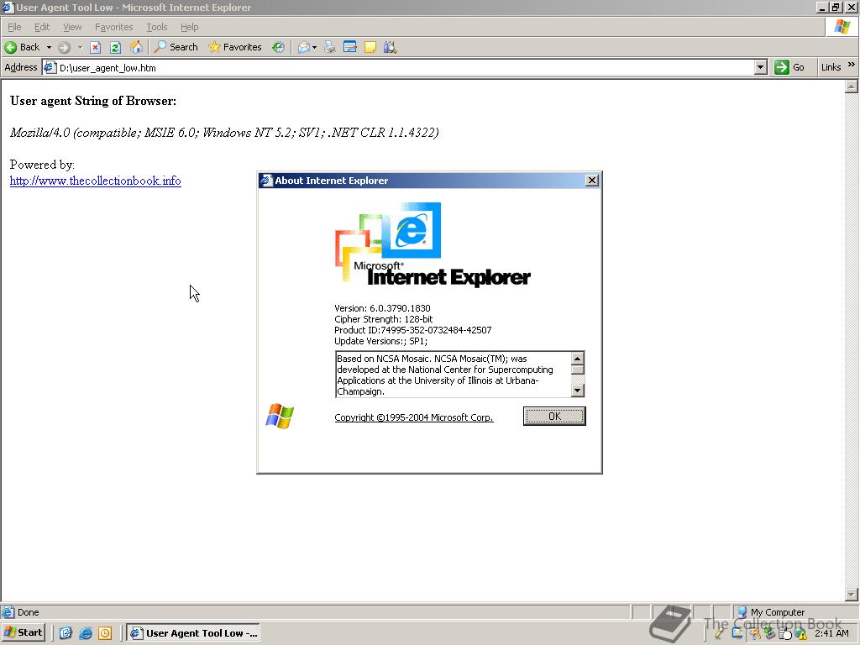
Task: Open the Microsoft copyright link
Action: coord(413,417)
